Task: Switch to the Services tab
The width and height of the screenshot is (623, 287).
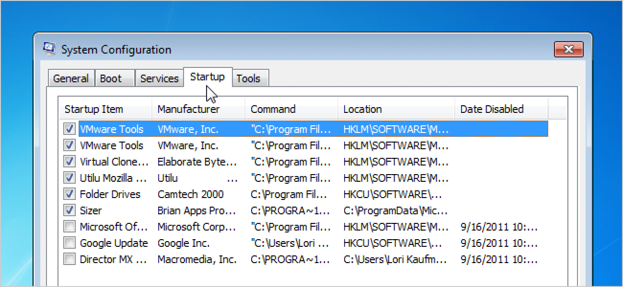Action: [159, 79]
